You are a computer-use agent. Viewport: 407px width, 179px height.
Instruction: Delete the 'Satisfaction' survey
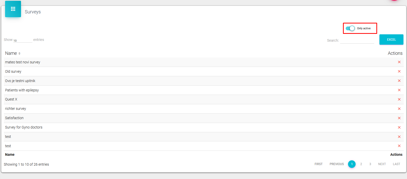coord(399,118)
